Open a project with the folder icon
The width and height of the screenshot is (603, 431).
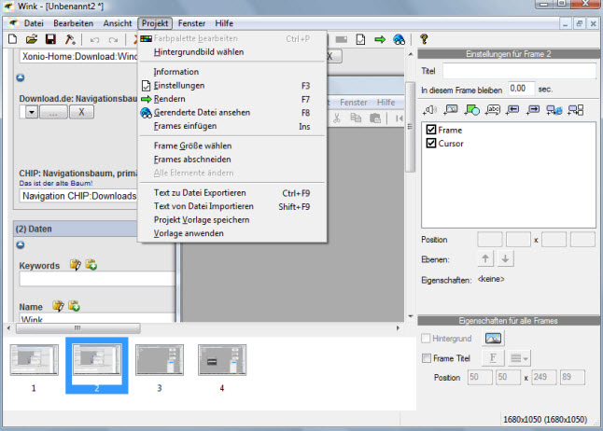pyautogui.click(x=32, y=39)
